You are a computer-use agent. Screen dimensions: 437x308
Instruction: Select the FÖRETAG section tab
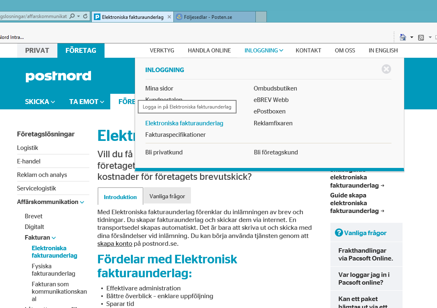[x=81, y=50]
